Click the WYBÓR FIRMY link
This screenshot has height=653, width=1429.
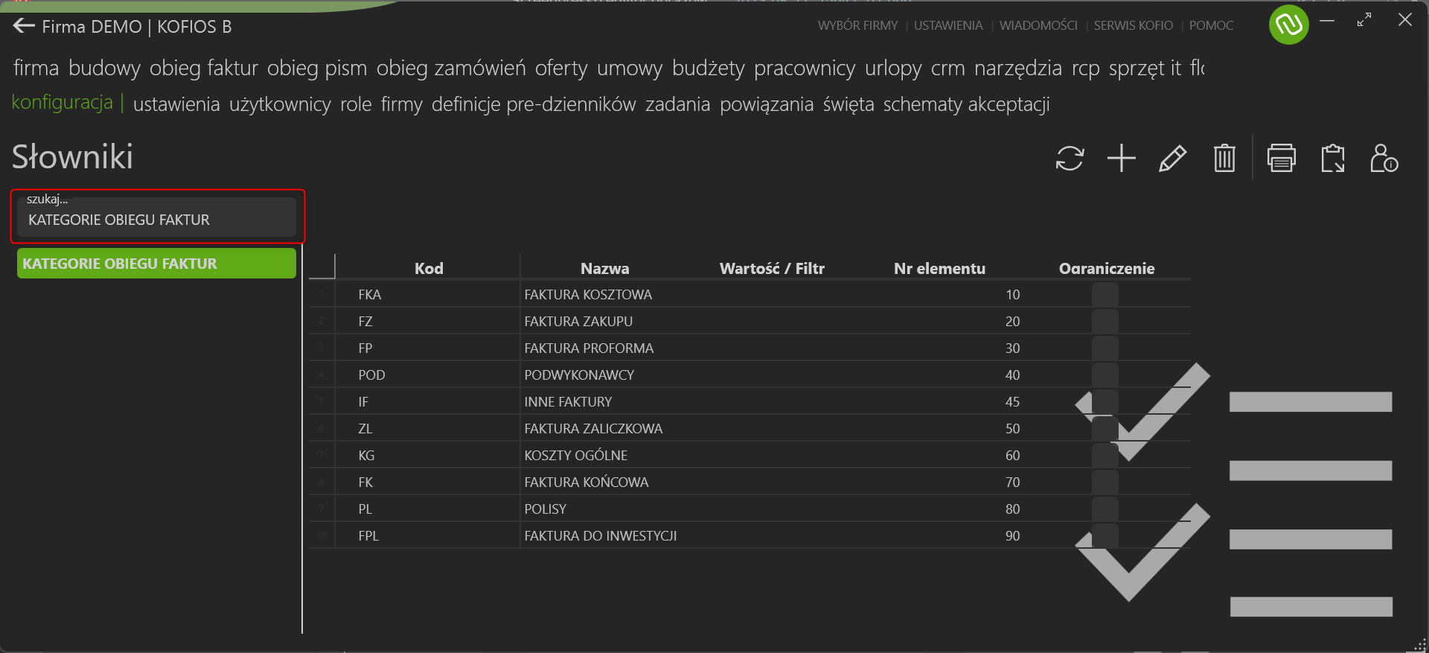(857, 25)
